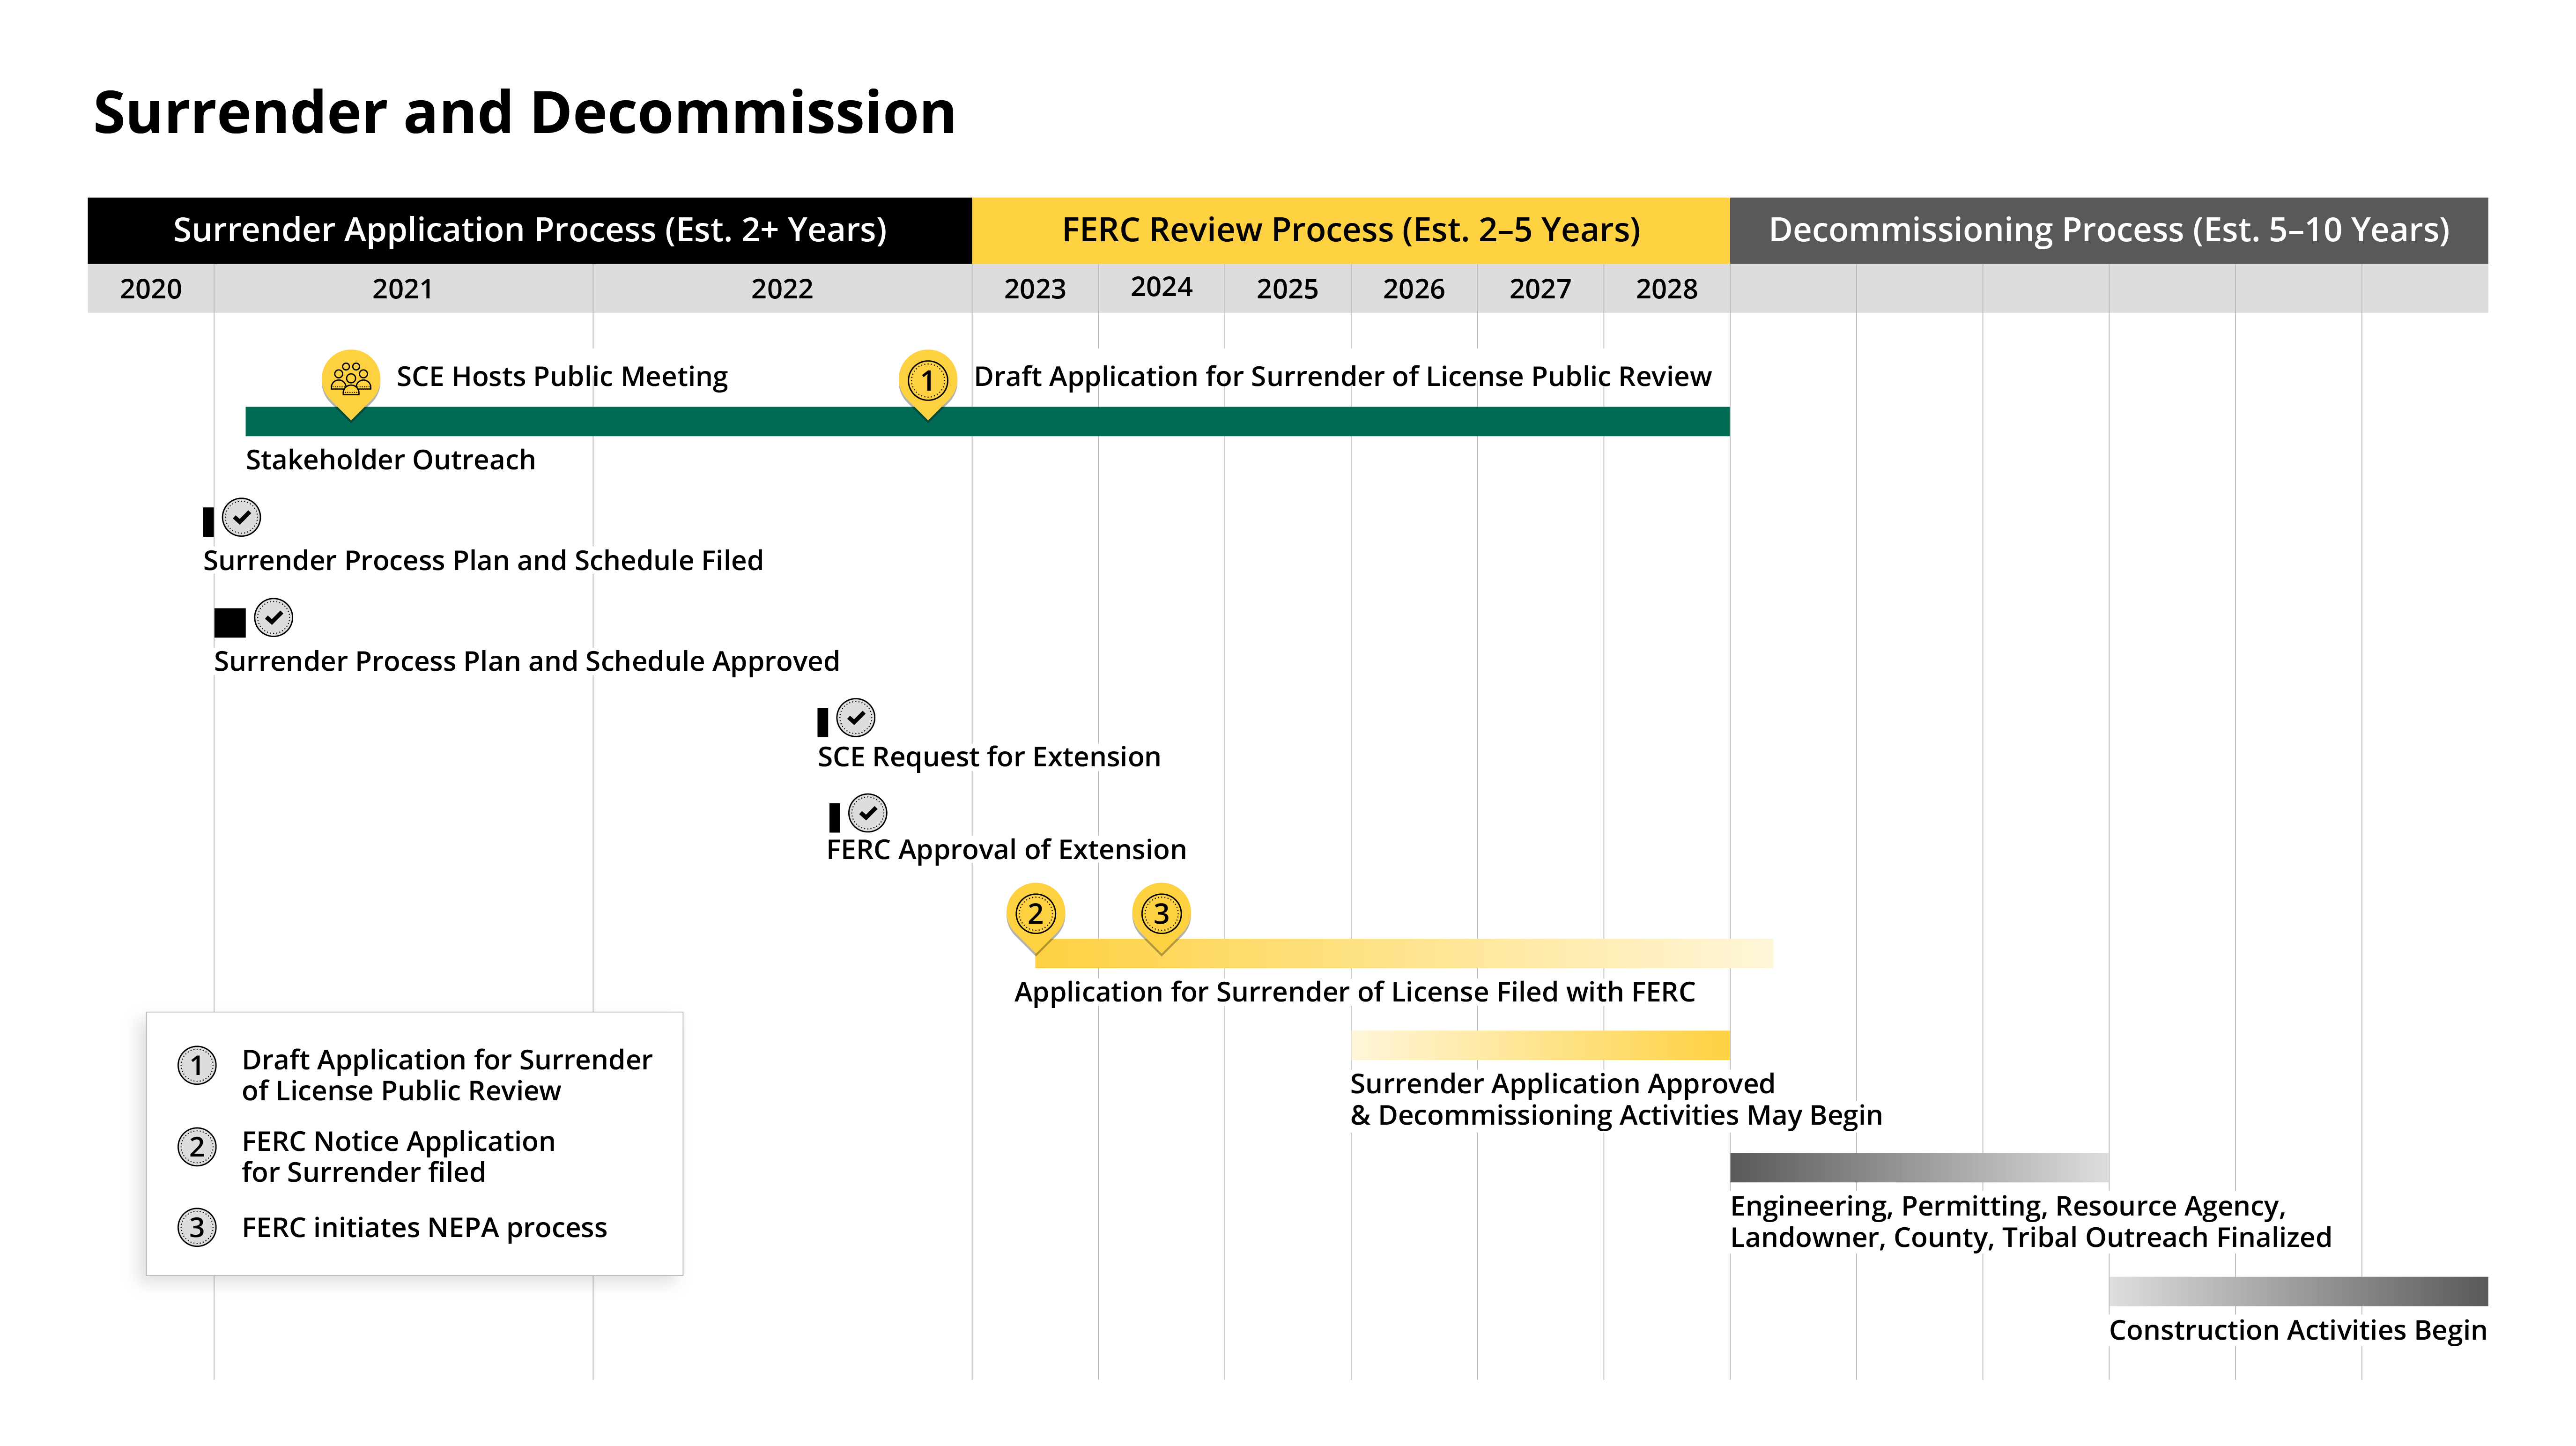Click the Surrender and Decommission title

pyautogui.click(x=525, y=112)
